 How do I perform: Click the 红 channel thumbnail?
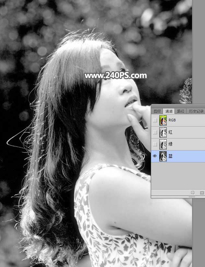tap(163, 132)
